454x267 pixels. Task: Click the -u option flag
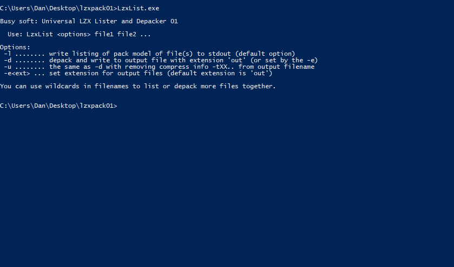(x=8, y=67)
